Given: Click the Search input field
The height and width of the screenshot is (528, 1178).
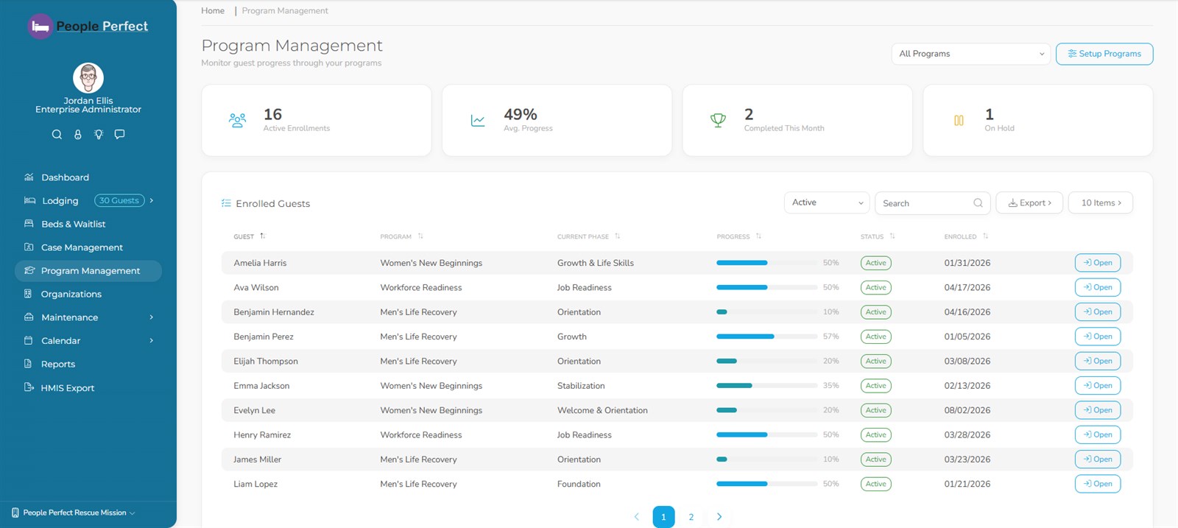Looking at the screenshot, I should point(932,203).
